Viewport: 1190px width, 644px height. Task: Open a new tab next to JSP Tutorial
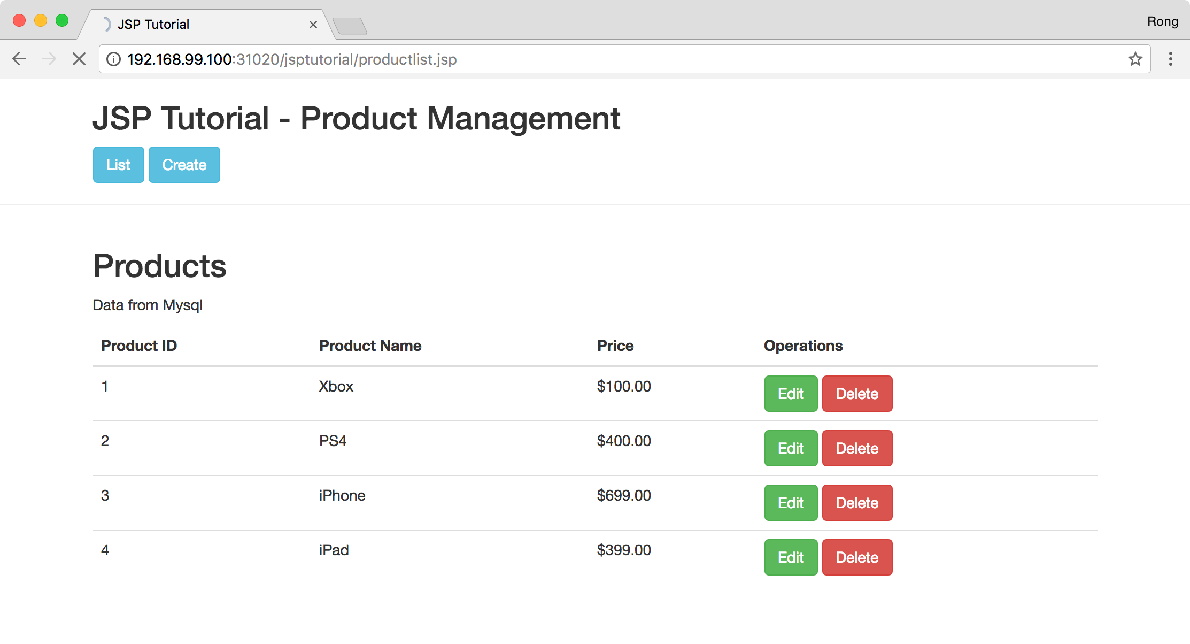(x=350, y=26)
